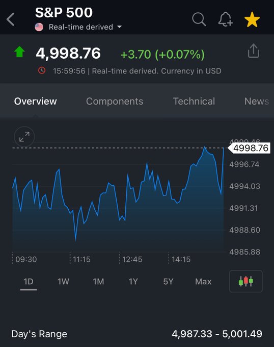274x347 pixels.
Task: Tap the Day's Range label
Action: click(x=39, y=334)
